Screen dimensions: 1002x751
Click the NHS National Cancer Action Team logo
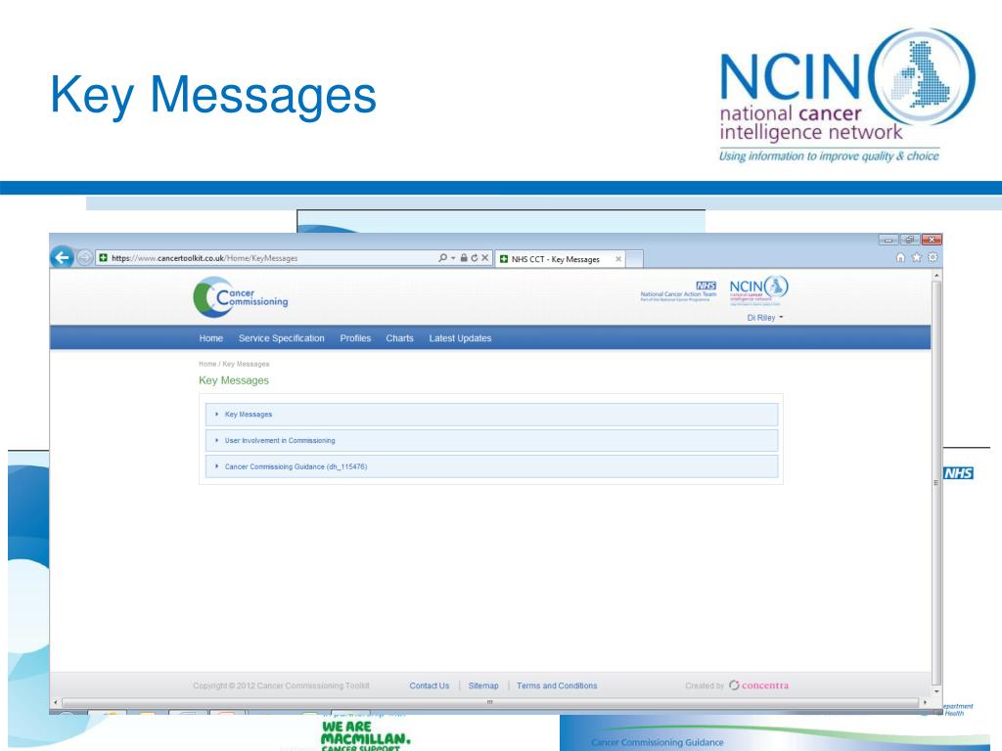coord(678,291)
